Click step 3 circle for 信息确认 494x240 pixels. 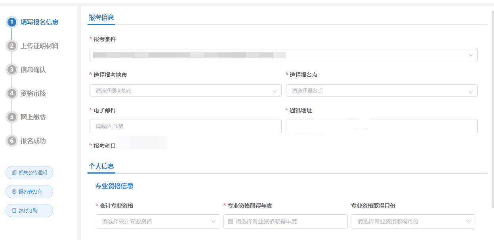click(12, 70)
